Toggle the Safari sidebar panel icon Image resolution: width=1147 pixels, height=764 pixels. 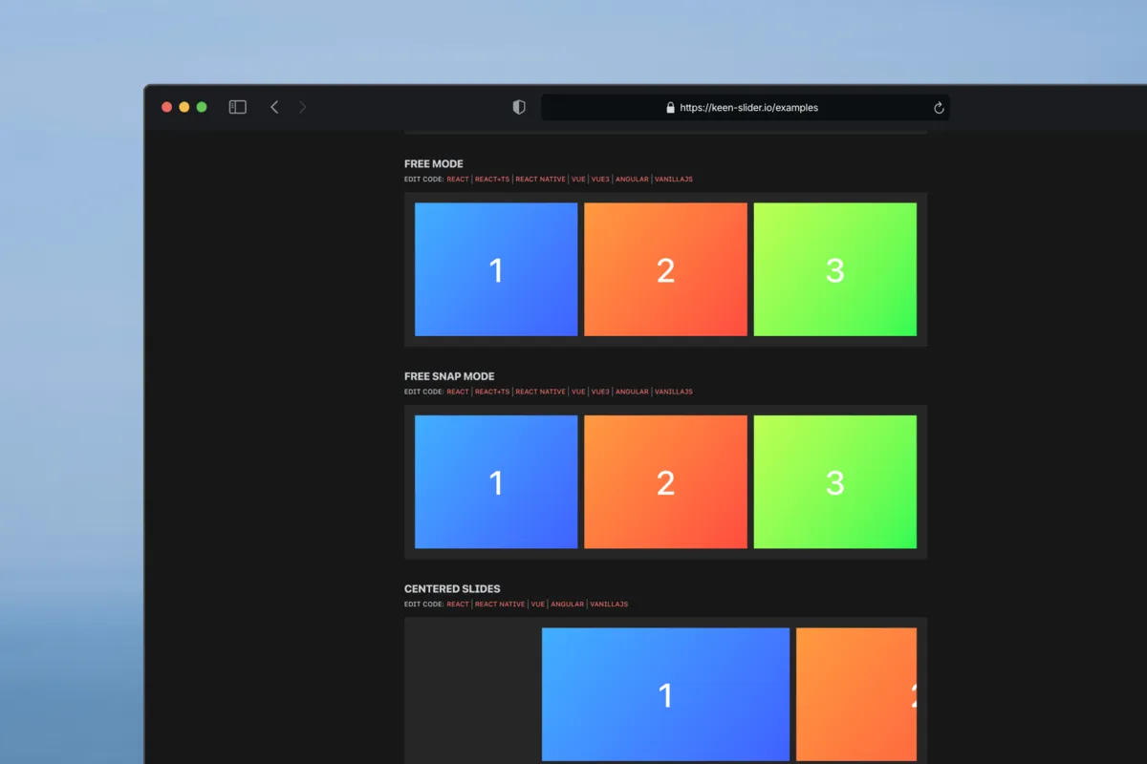coord(238,107)
